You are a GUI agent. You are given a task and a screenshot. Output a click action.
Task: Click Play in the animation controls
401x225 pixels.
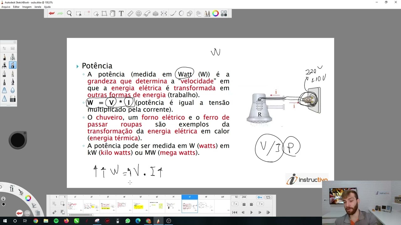(251, 212)
